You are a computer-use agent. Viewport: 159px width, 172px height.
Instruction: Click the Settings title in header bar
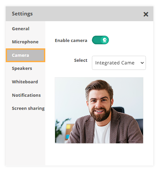(22, 14)
